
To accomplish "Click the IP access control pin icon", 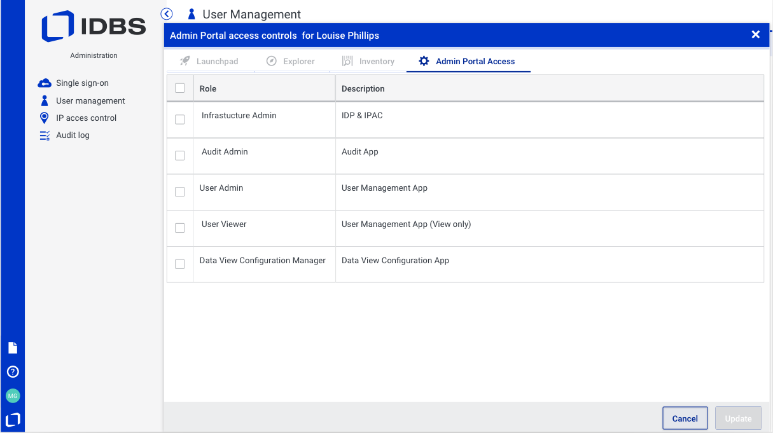I will click(44, 118).
